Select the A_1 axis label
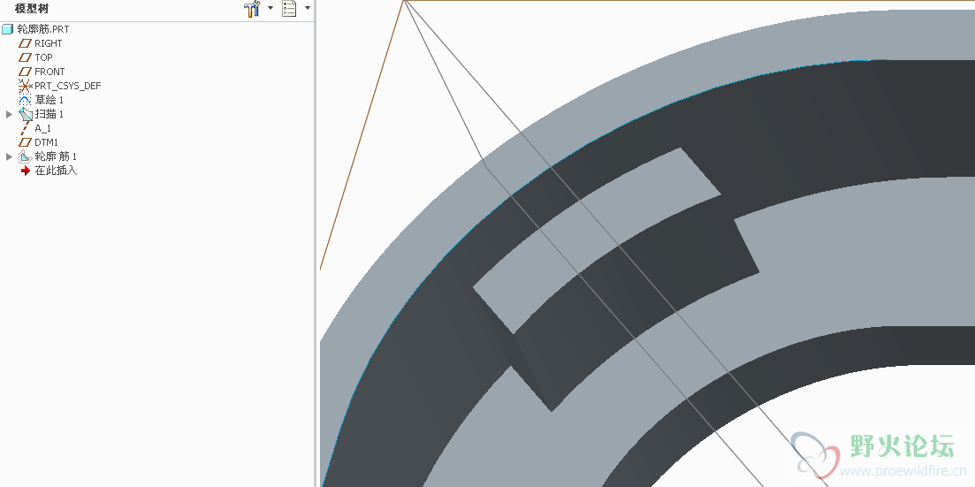This screenshot has height=487, width=975. tap(43, 128)
